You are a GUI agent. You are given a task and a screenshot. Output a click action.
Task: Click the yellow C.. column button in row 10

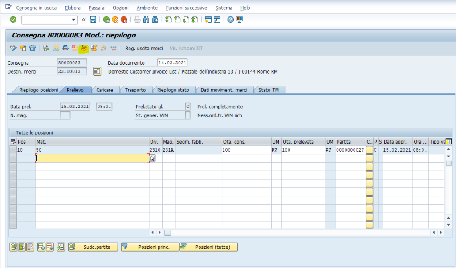pos(369,150)
